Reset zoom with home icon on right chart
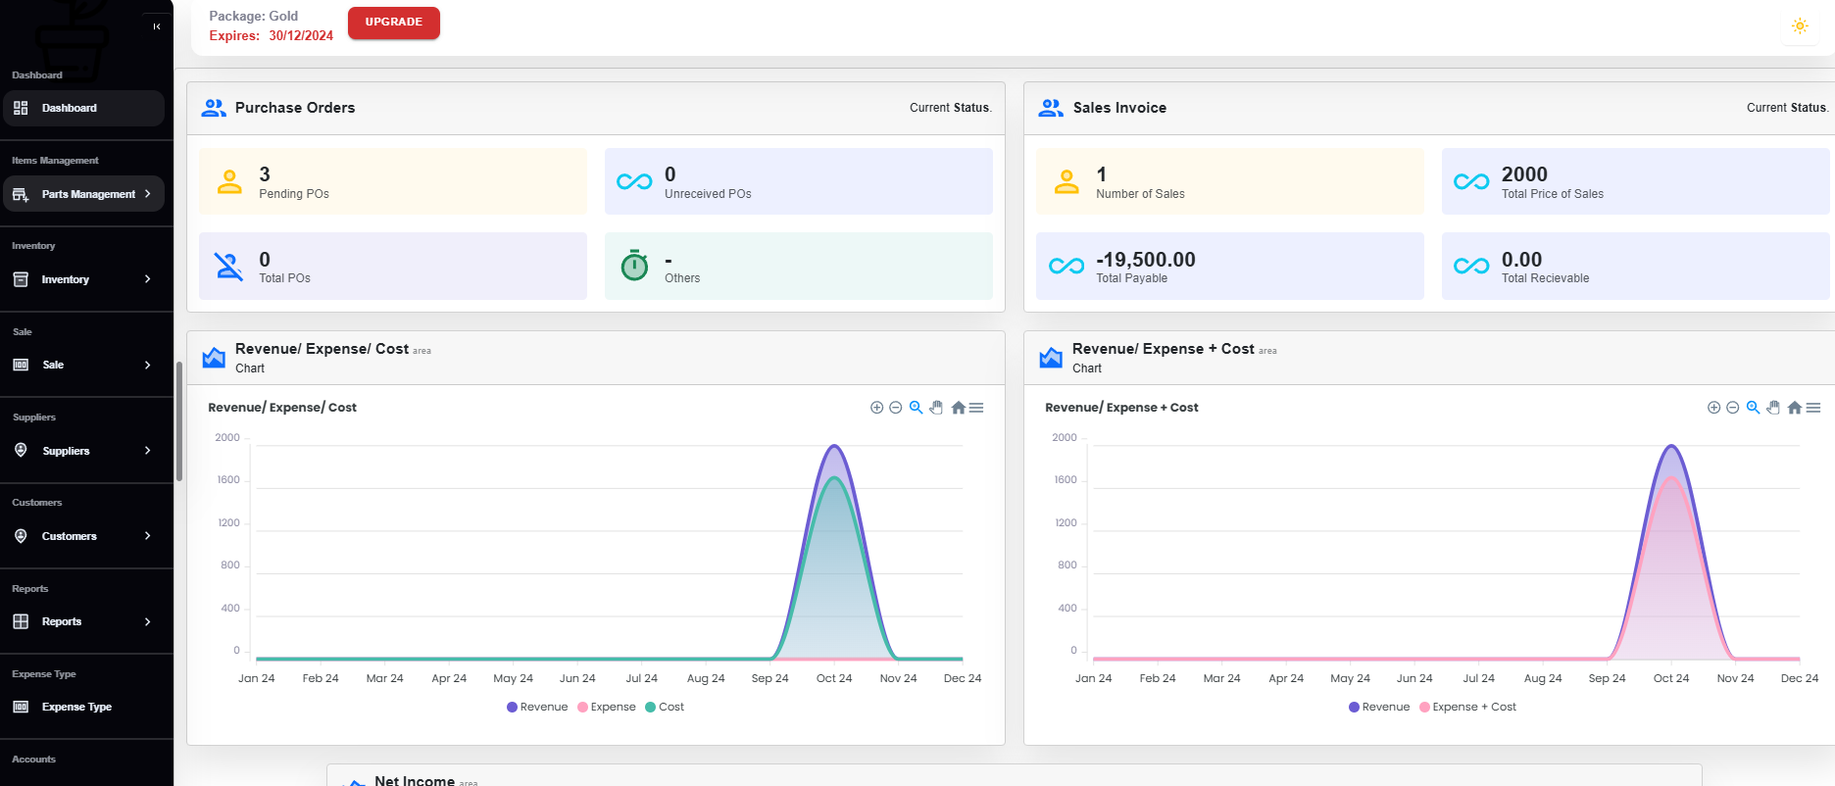This screenshot has width=1835, height=786. point(1794,408)
